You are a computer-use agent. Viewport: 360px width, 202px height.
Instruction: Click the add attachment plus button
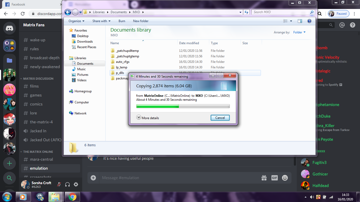coord(93,178)
